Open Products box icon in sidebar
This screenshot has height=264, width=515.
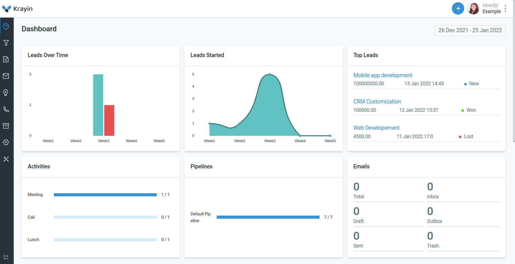tap(6, 126)
